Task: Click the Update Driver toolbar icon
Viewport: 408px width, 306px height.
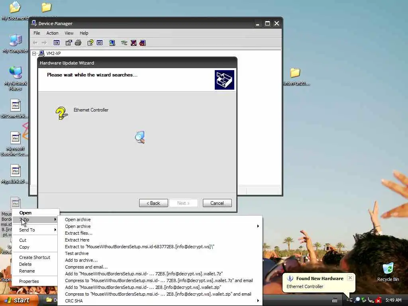Action: [124, 43]
